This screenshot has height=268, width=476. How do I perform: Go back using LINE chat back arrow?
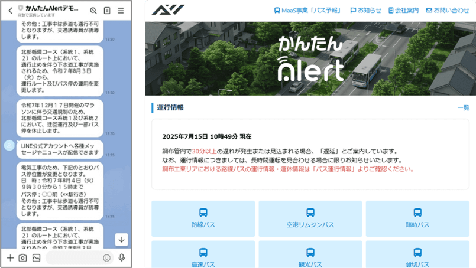click(10, 11)
